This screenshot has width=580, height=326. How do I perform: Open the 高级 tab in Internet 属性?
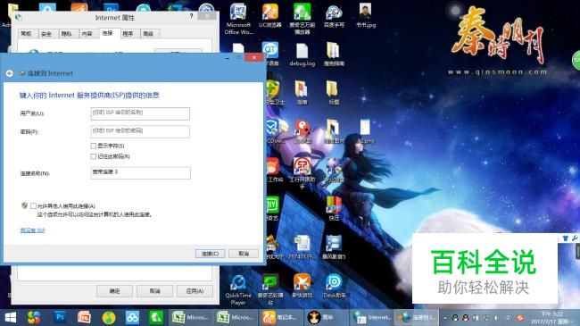click(x=148, y=34)
